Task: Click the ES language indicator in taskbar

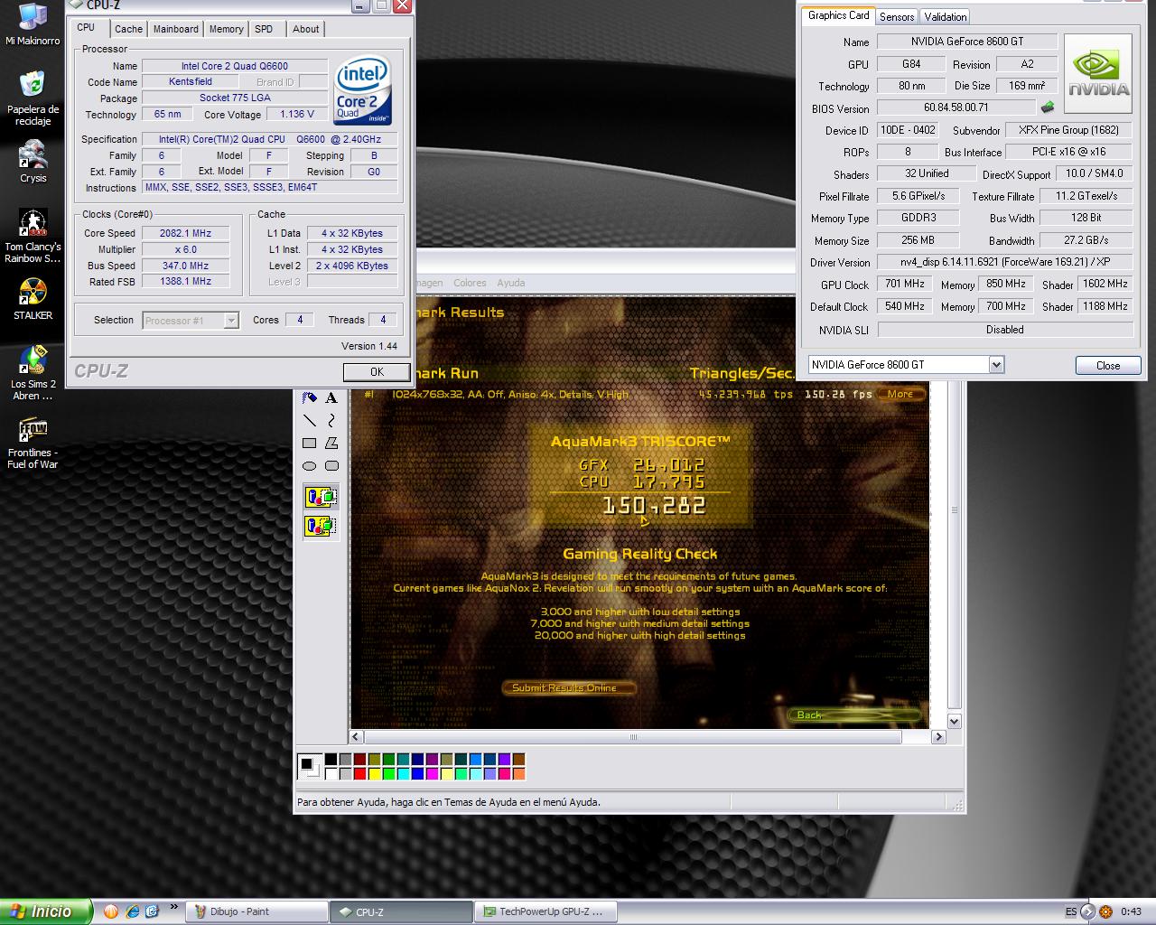Action: tap(1071, 911)
